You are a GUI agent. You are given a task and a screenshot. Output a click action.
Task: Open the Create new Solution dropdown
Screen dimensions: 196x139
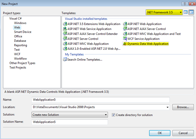[x=70, y=115]
